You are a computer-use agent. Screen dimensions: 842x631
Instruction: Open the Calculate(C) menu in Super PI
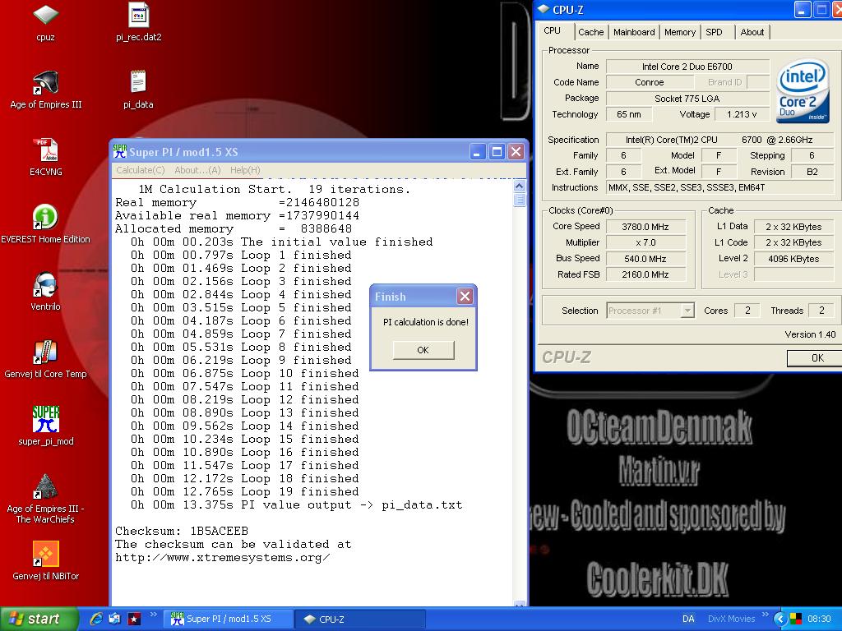tap(141, 170)
